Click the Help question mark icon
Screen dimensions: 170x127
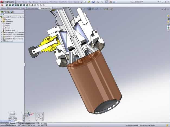(158, 2)
